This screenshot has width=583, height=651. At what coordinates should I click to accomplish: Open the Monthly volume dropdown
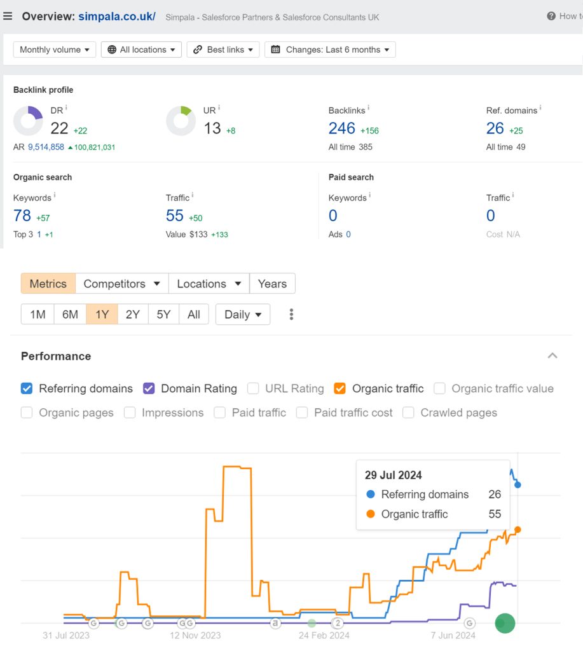tap(54, 50)
